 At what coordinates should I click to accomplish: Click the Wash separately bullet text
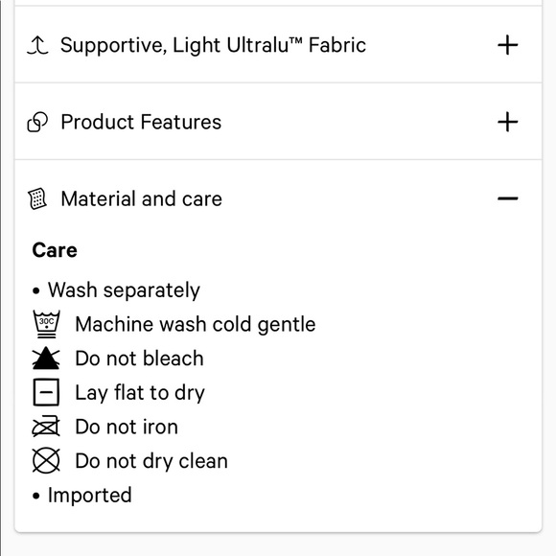(x=124, y=290)
